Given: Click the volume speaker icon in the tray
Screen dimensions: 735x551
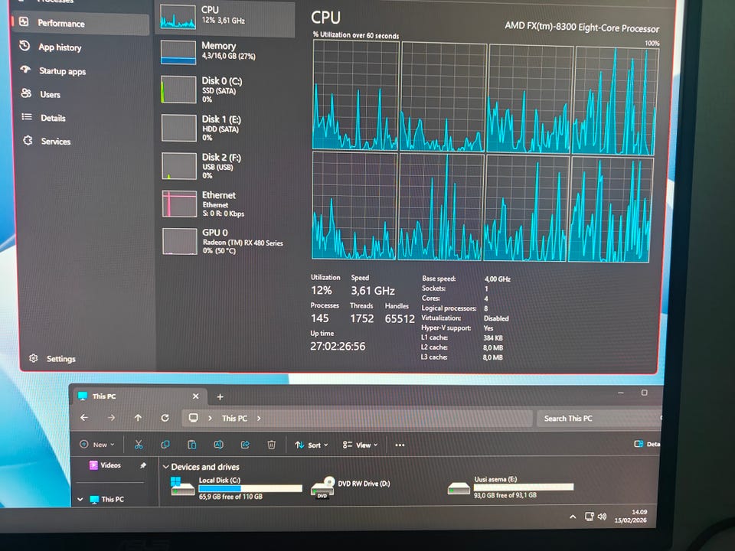Looking at the screenshot, I should pyautogui.click(x=603, y=517).
